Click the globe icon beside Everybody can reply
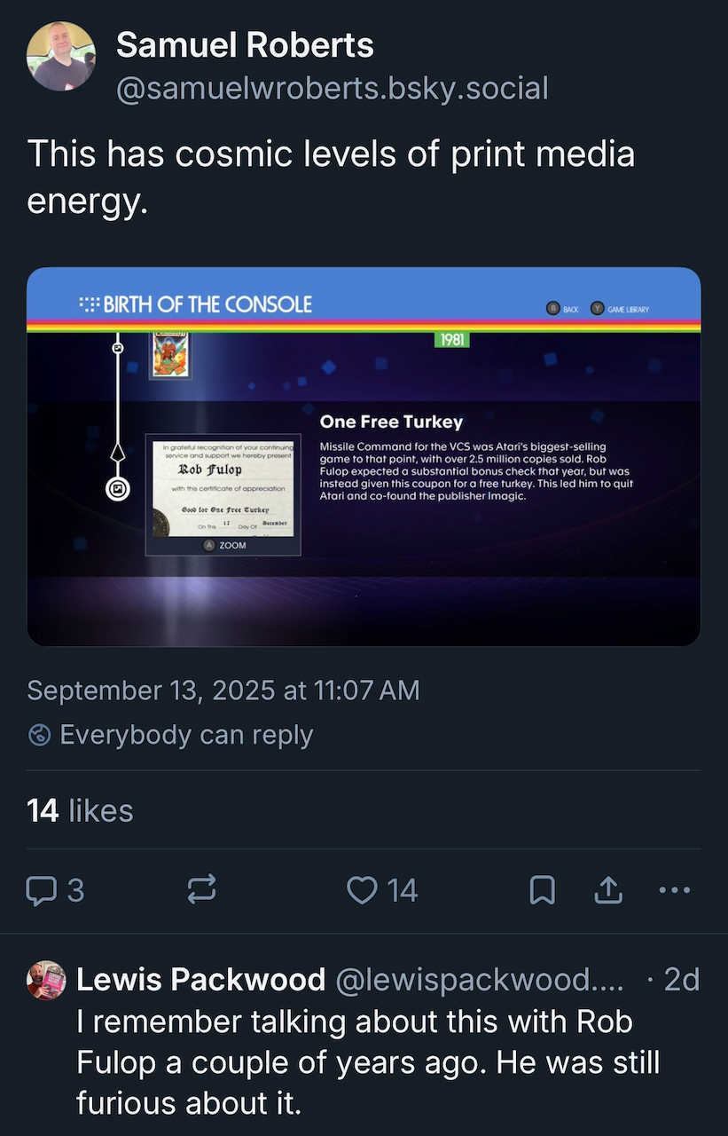This screenshot has width=728, height=1136. pos(39,736)
